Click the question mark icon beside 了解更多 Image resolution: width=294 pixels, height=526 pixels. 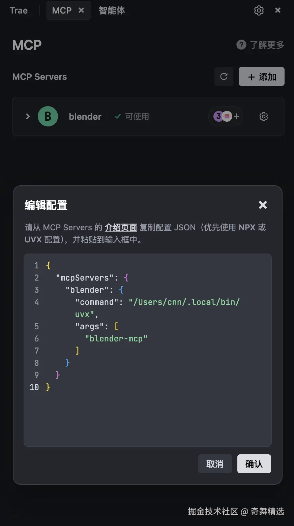tap(241, 45)
